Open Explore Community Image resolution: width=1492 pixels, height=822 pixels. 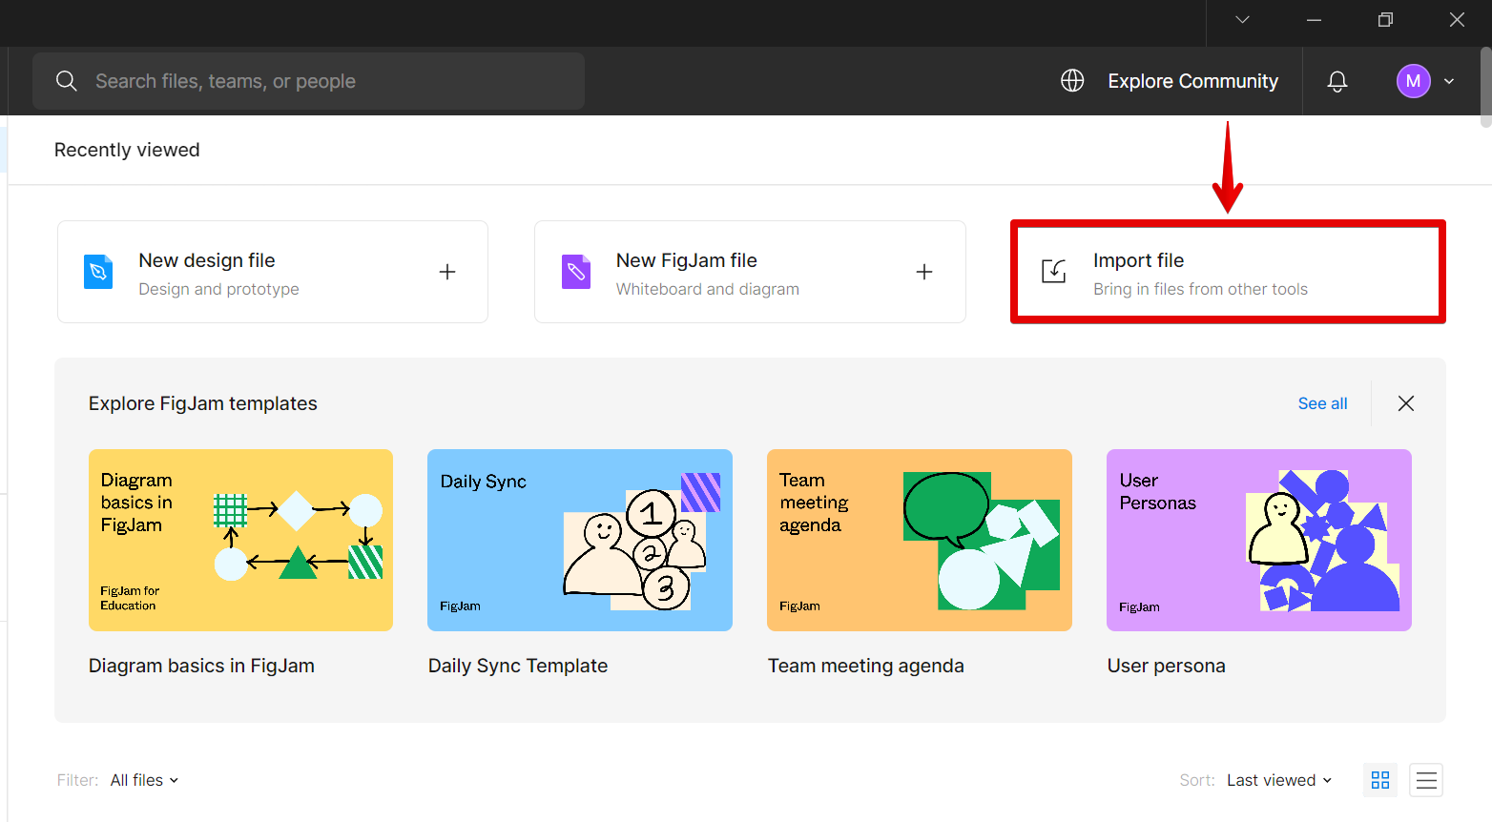click(x=1192, y=81)
